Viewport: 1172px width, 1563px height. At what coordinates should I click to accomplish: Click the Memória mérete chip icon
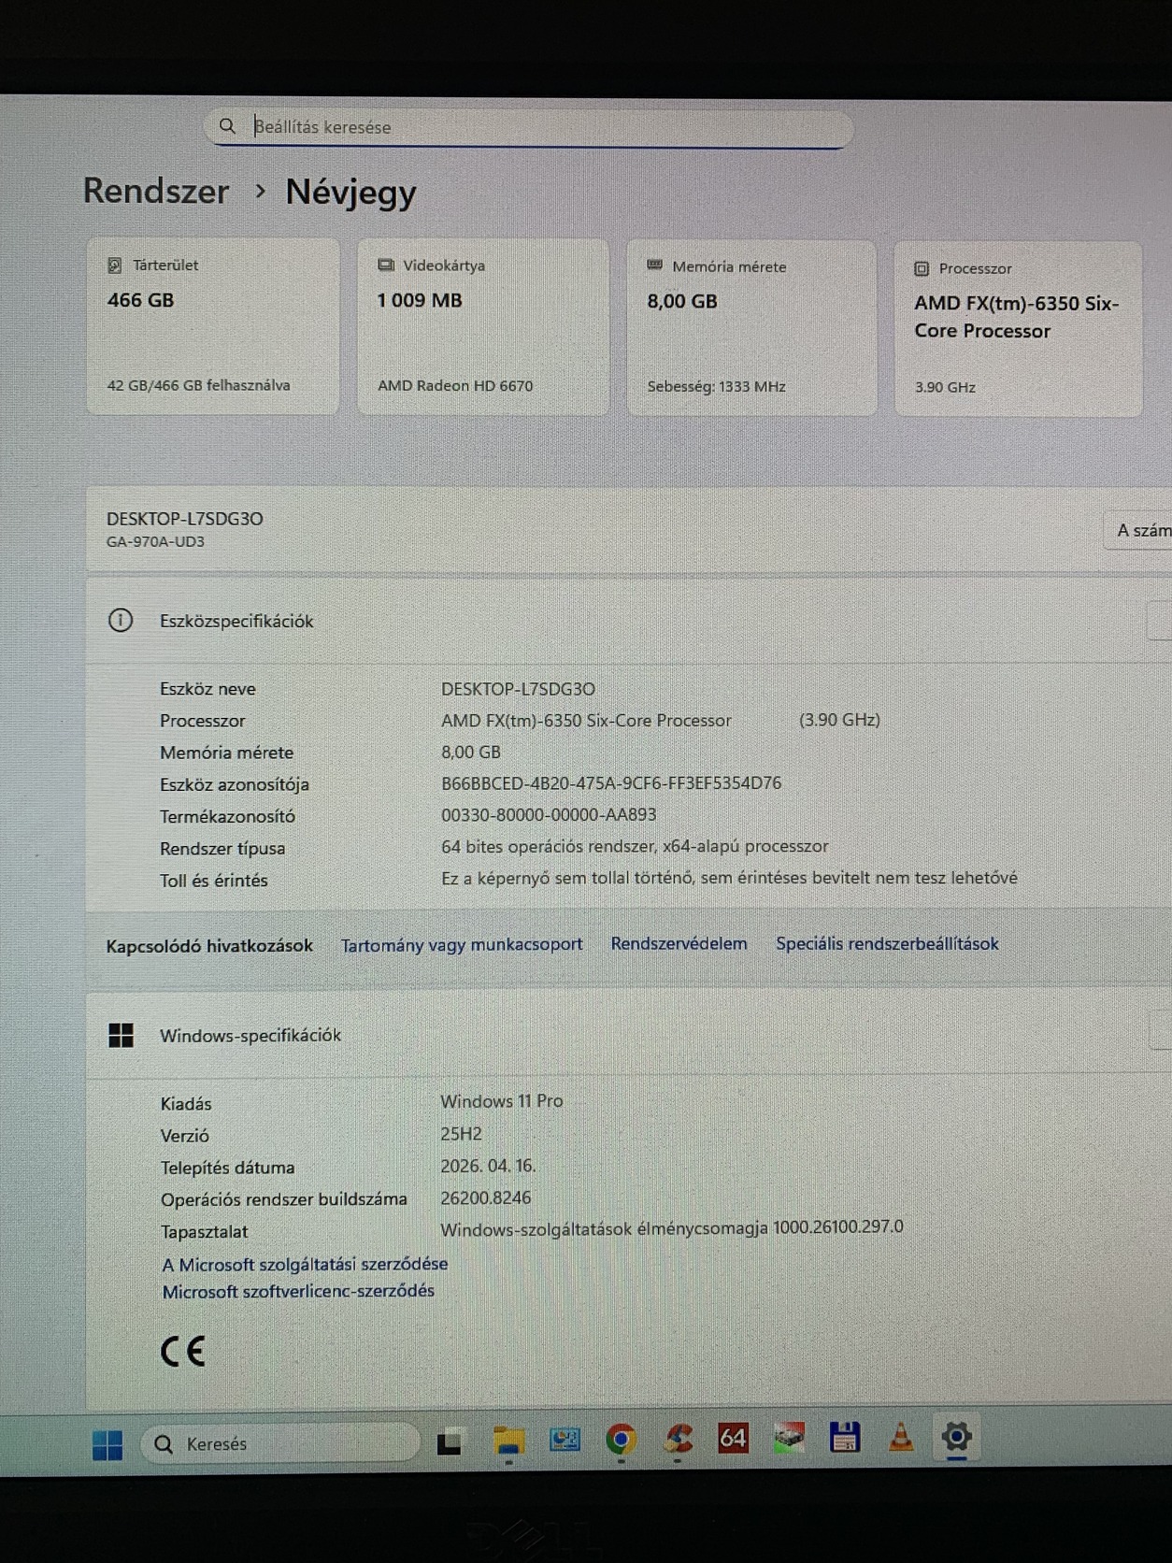click(654, 266)
